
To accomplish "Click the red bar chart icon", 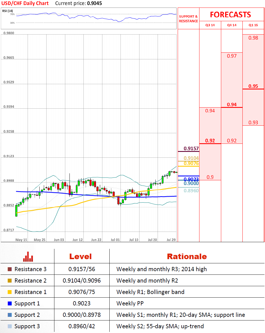I will [28, 257].
